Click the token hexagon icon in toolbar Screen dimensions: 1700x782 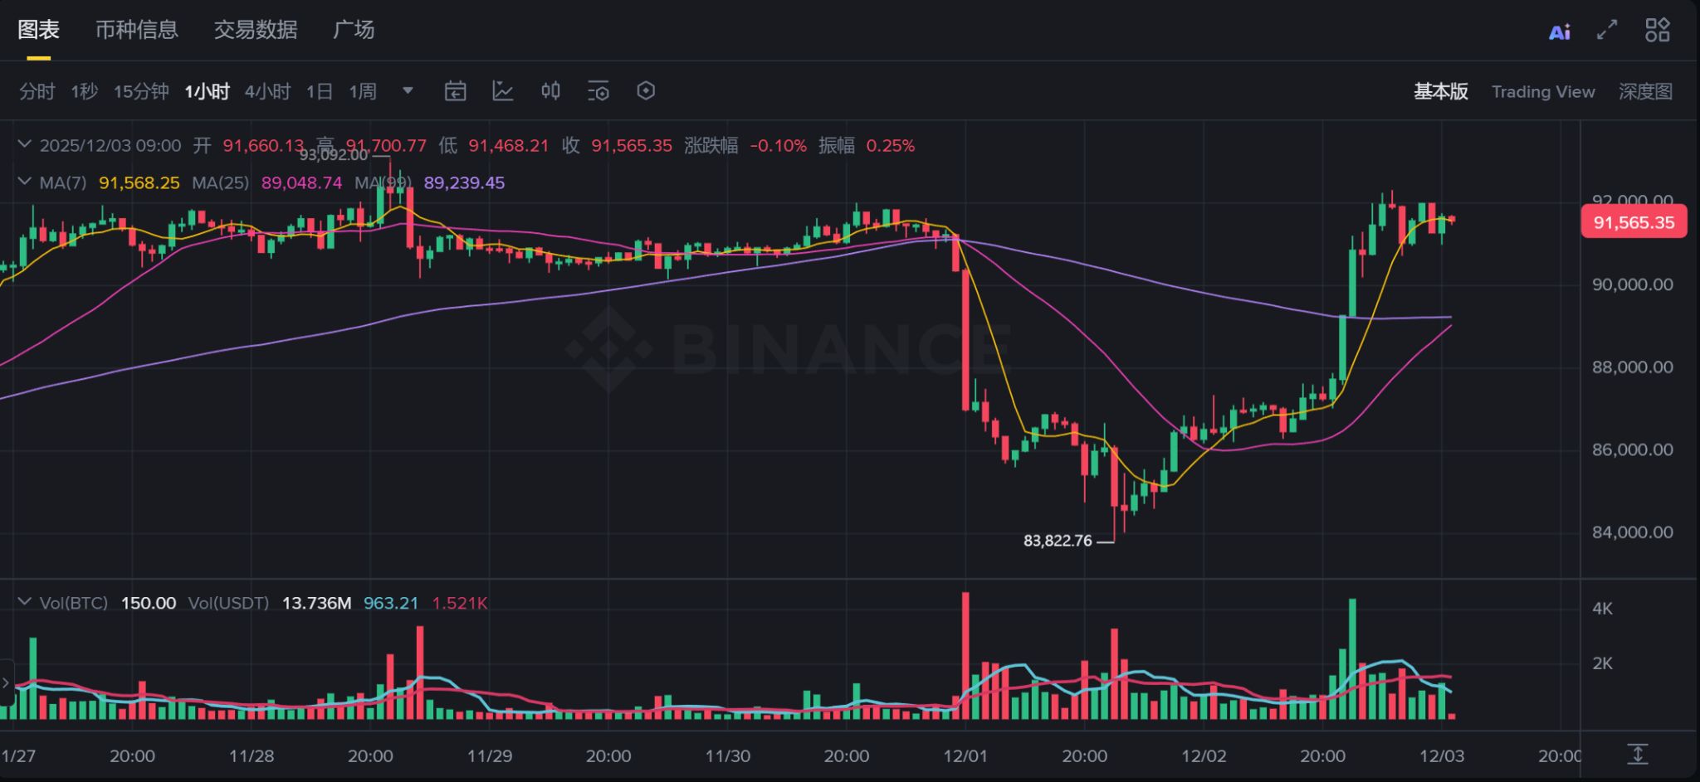pyautogui.click(x=647, y=91)
